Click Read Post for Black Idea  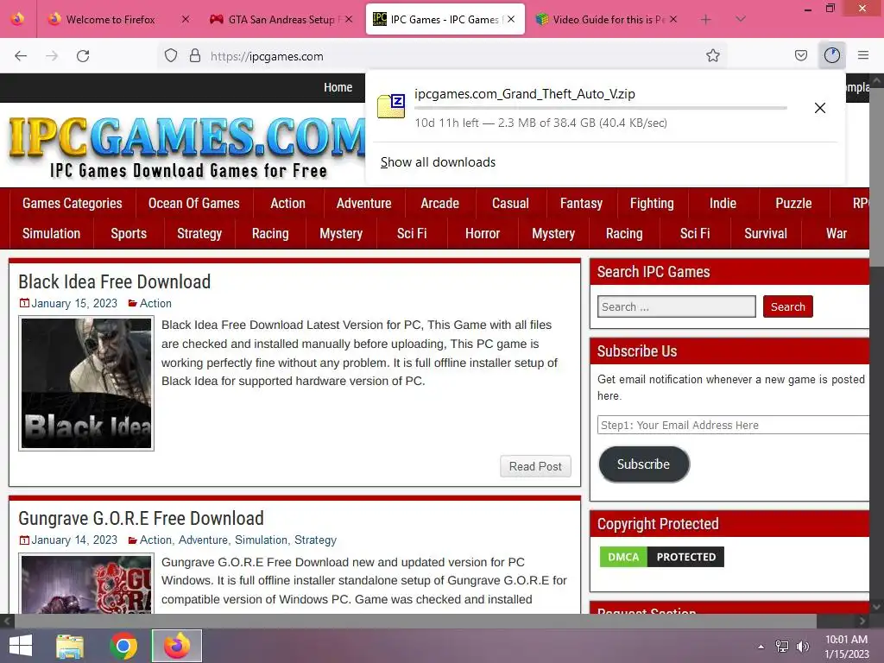pyautogui.click(x=535, y=467)
